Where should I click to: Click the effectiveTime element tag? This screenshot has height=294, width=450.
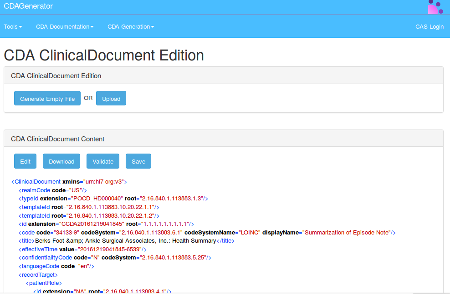[39, 249]
